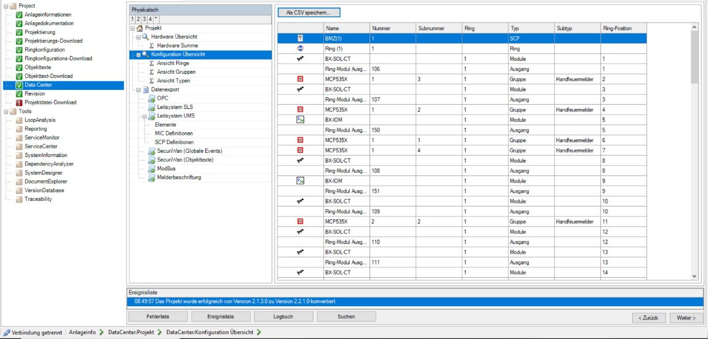Click the Melderbeschriftung export icon

(x=152, y=177)
